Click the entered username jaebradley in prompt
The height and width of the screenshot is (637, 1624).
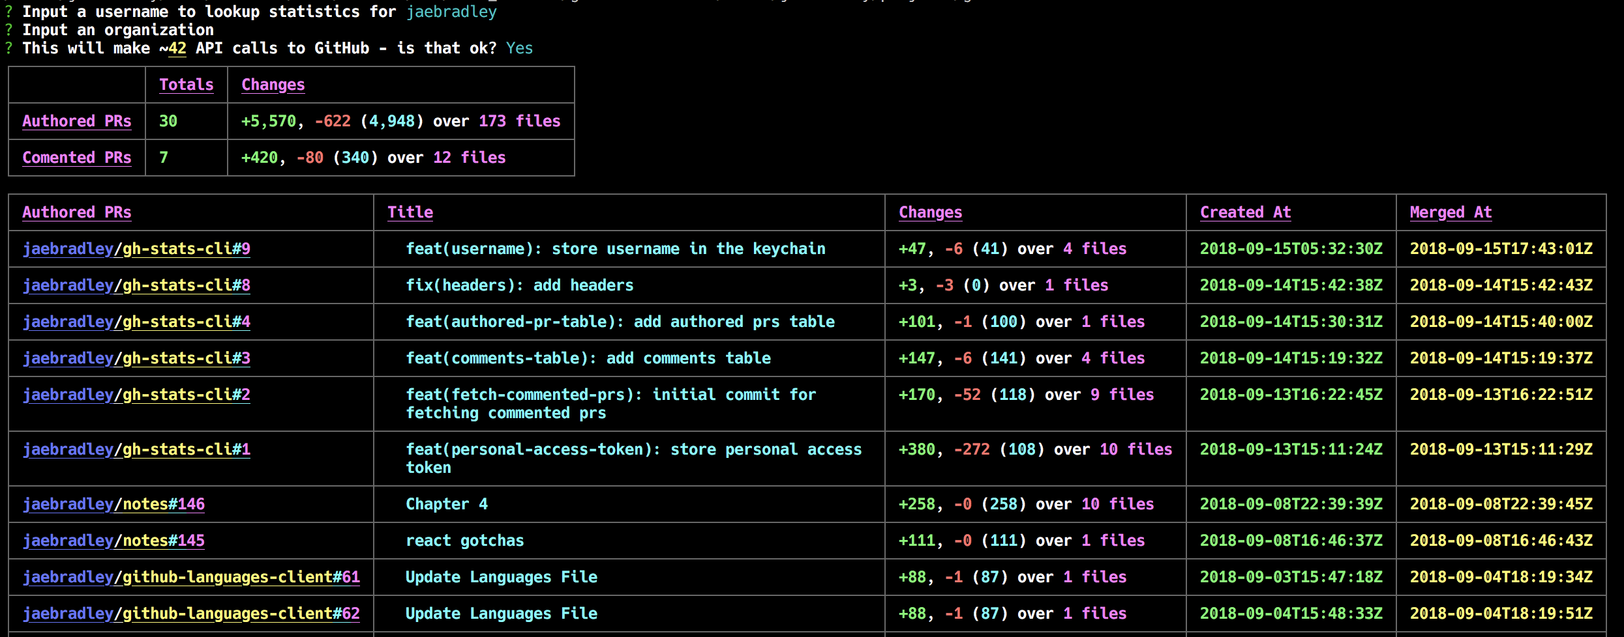click(451, 12)
